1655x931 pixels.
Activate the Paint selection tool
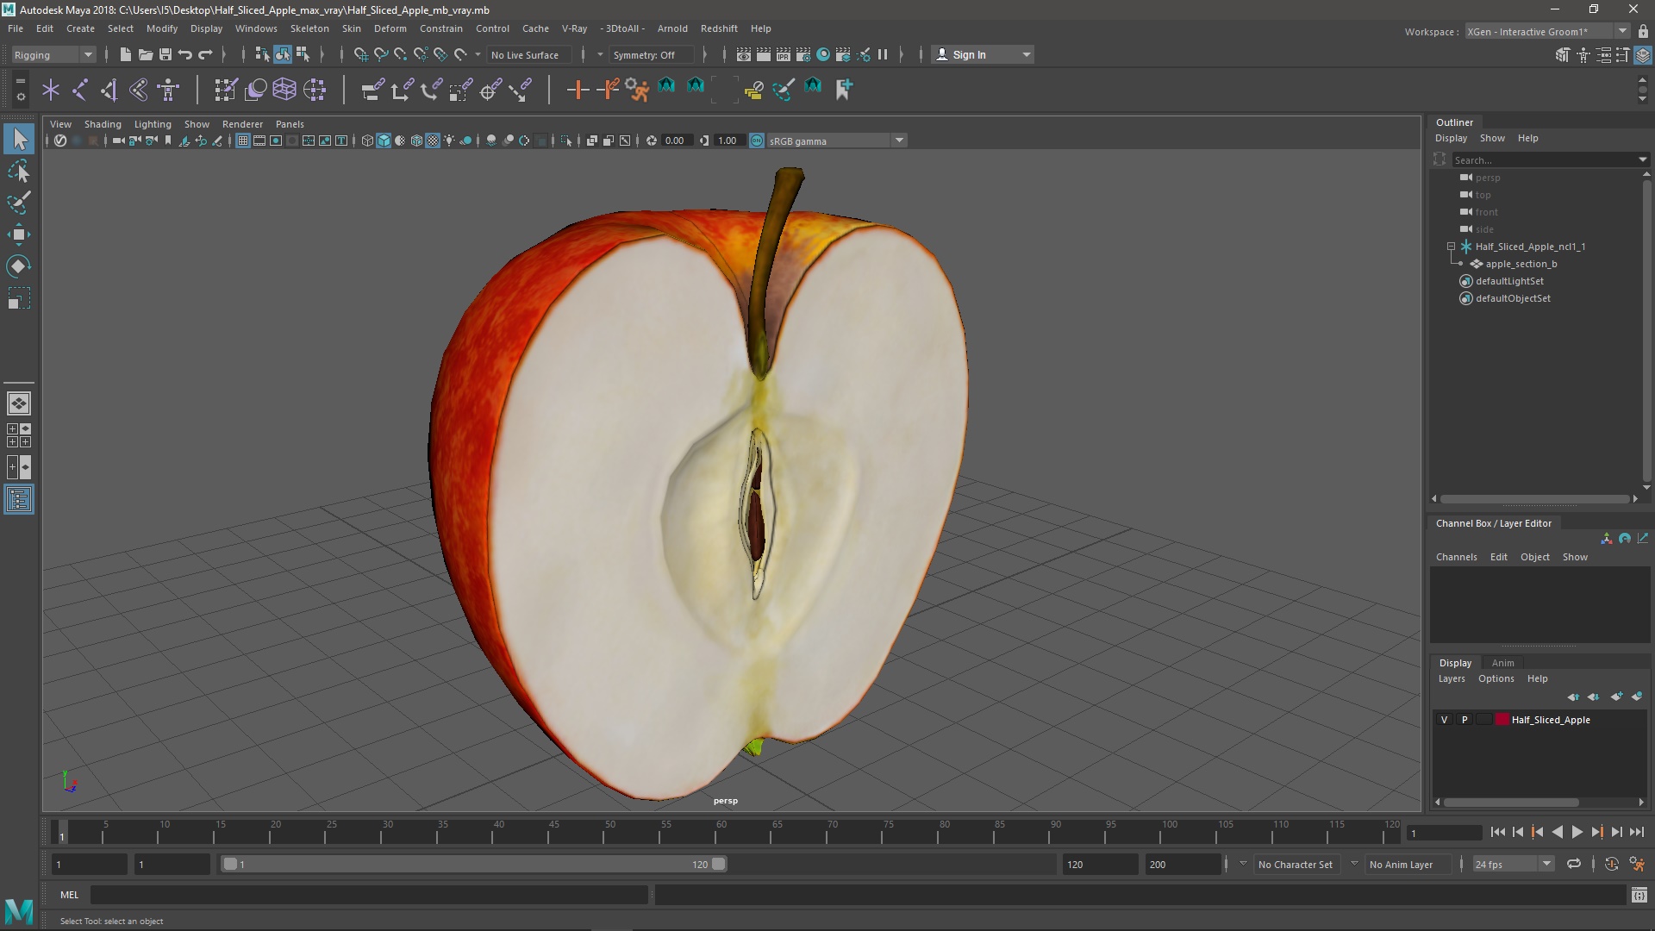coord(19,203)
